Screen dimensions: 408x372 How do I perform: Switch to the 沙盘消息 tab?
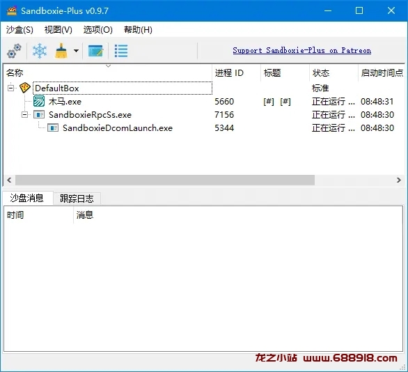pos(27,198)
